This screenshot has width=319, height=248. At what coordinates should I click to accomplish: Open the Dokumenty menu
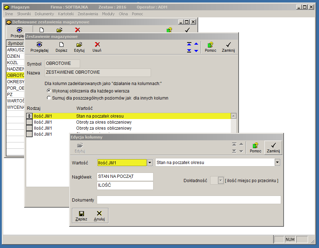click(44, 14)
